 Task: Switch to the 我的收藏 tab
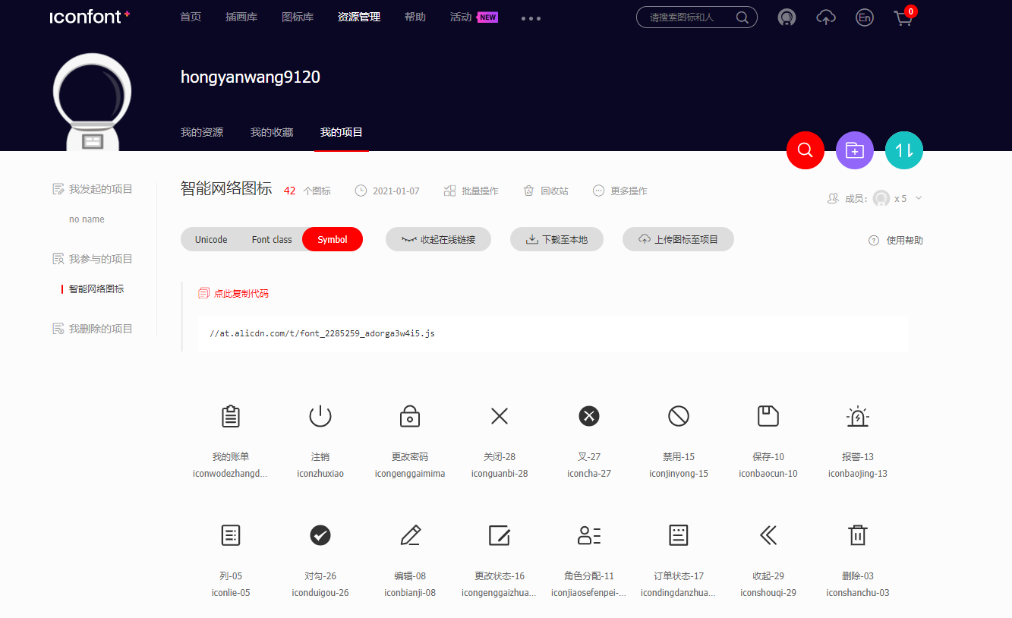pos(271,131)
